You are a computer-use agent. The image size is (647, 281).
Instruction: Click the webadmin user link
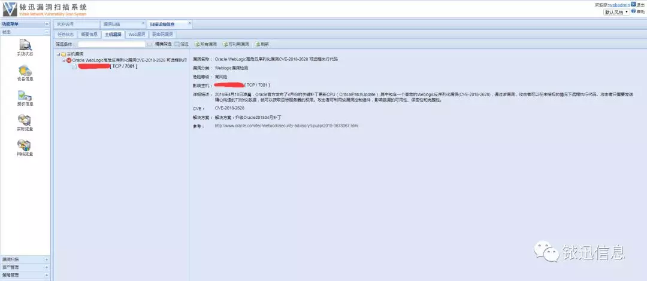[619, 5]
